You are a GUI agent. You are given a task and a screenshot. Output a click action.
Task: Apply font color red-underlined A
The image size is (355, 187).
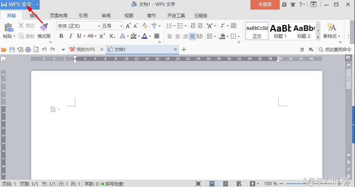pyautogui.click(x=144, y=36)
